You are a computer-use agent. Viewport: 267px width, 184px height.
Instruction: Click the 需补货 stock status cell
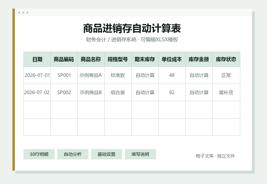(x=226, y=93)
